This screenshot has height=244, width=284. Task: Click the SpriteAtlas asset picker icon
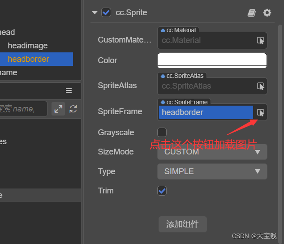(260, 86)
